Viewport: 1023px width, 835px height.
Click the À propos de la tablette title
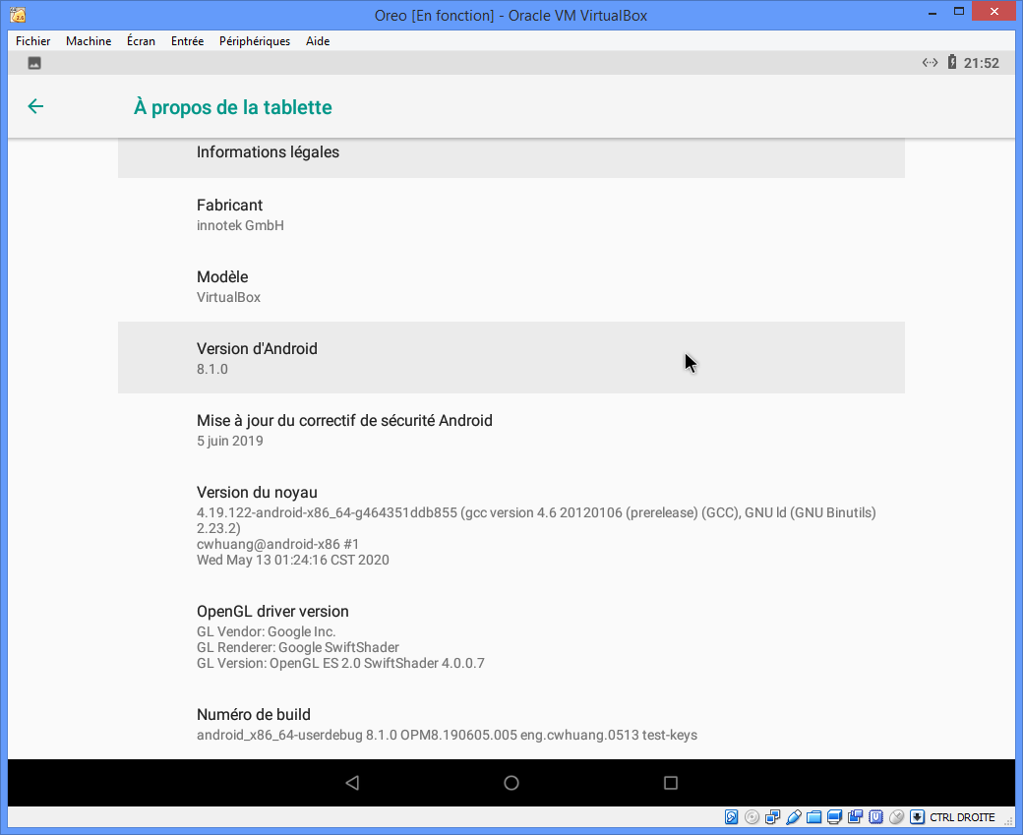(233, 107)
